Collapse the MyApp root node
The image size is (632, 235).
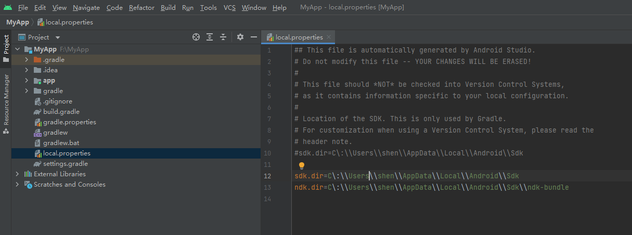coord(18,49)
